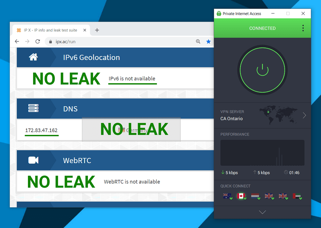
Task: Click the server icon beside DNS
Action: [33, 108]
